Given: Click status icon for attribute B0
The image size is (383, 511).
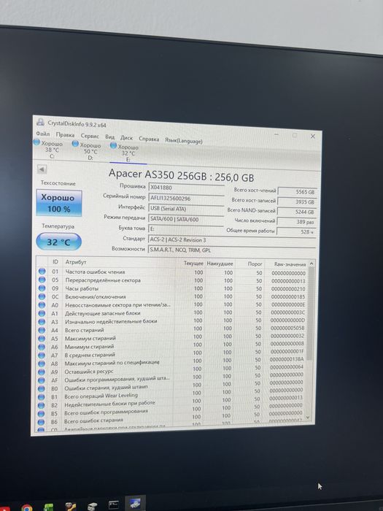Looking at the screenshot, I should [41, 389].
